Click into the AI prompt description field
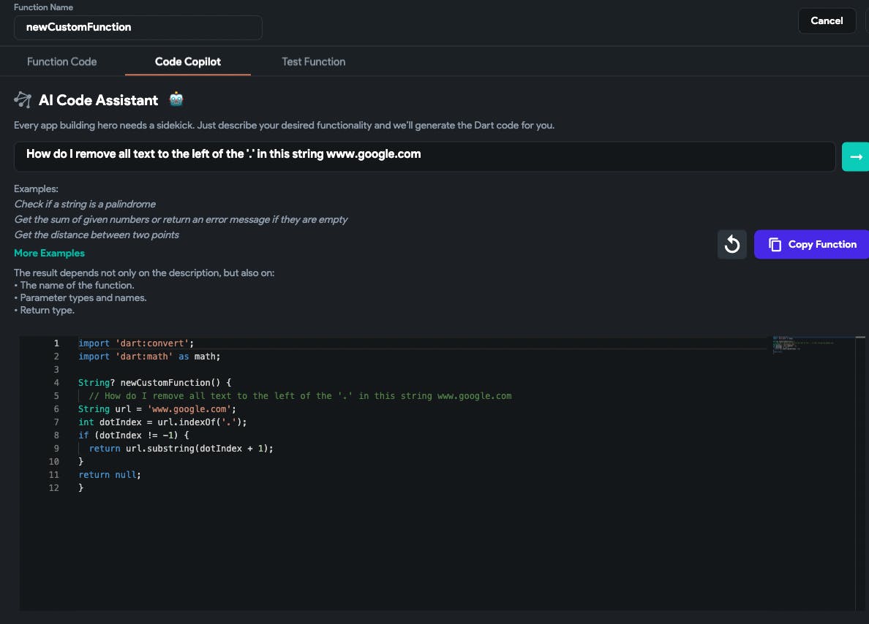This screenshot has width=869, height=624. 424,156
